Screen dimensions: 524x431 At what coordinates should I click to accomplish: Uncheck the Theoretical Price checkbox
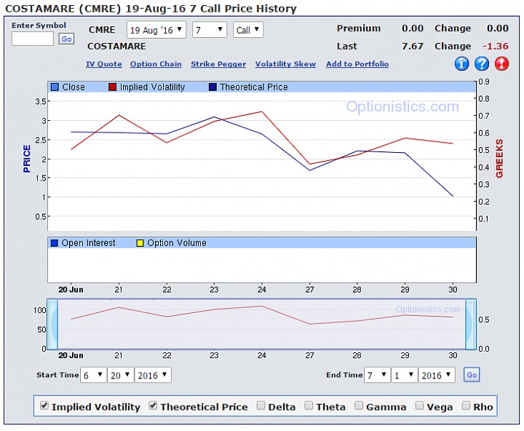click(153, 406)
